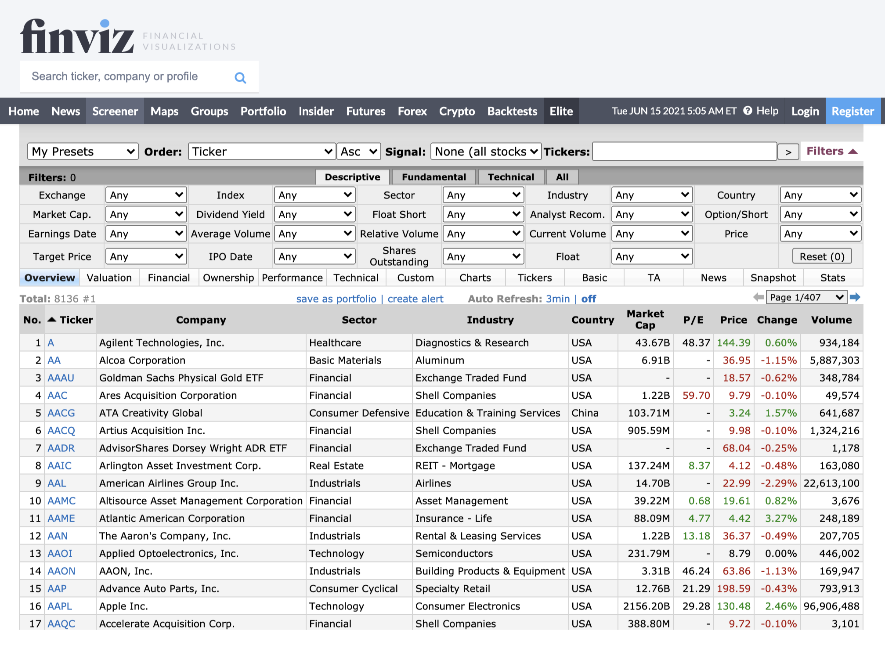Click the Register button
This screenshot has height=656, width=885.
pyautogui.click(x=853, y=111)
